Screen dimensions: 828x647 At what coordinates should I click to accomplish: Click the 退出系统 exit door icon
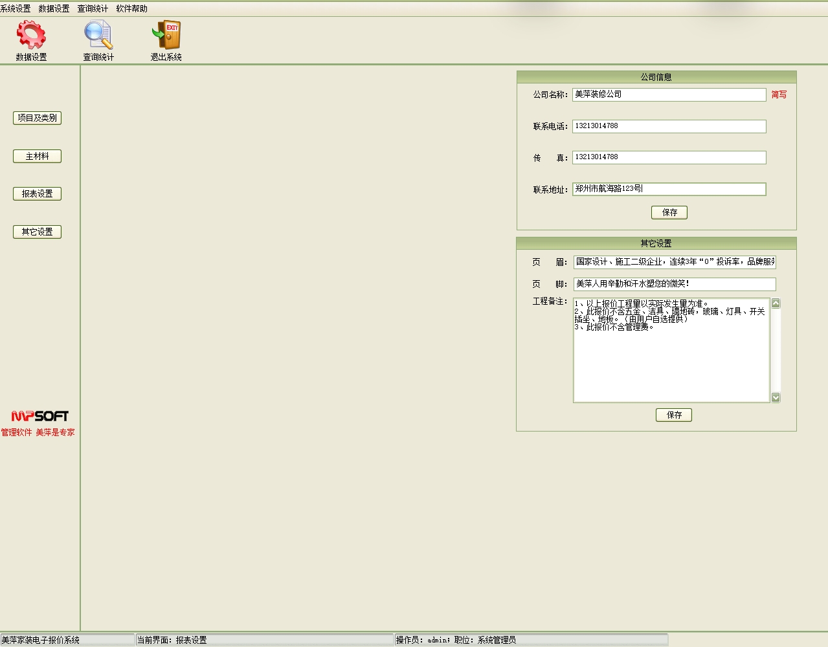pos(166,35)
